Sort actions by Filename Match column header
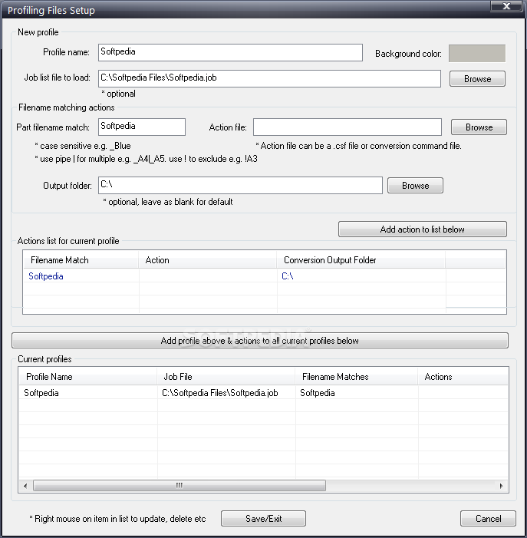The width and height of the screenshot is (527, 538). (81, 260)
